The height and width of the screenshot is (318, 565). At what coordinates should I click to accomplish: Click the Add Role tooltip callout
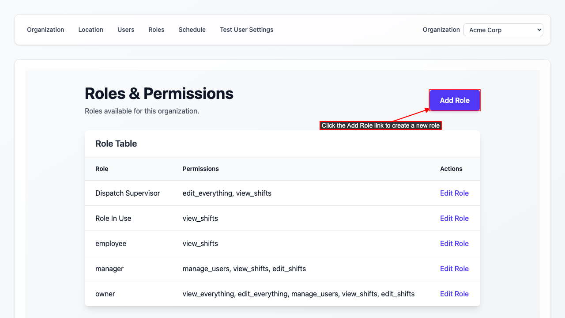point(380,125)
